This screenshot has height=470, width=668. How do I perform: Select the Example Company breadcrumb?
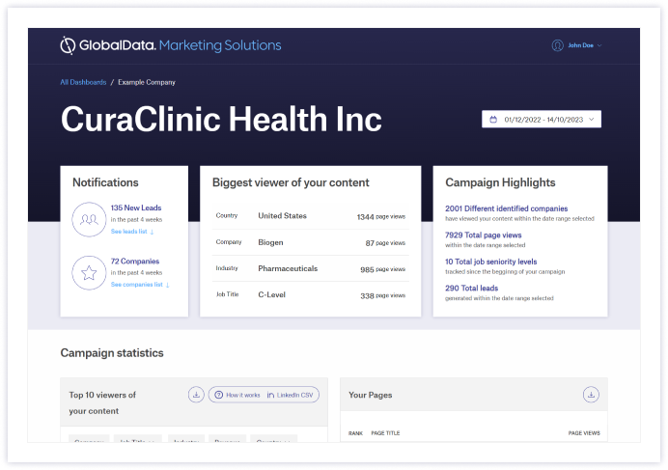[147, 82]
